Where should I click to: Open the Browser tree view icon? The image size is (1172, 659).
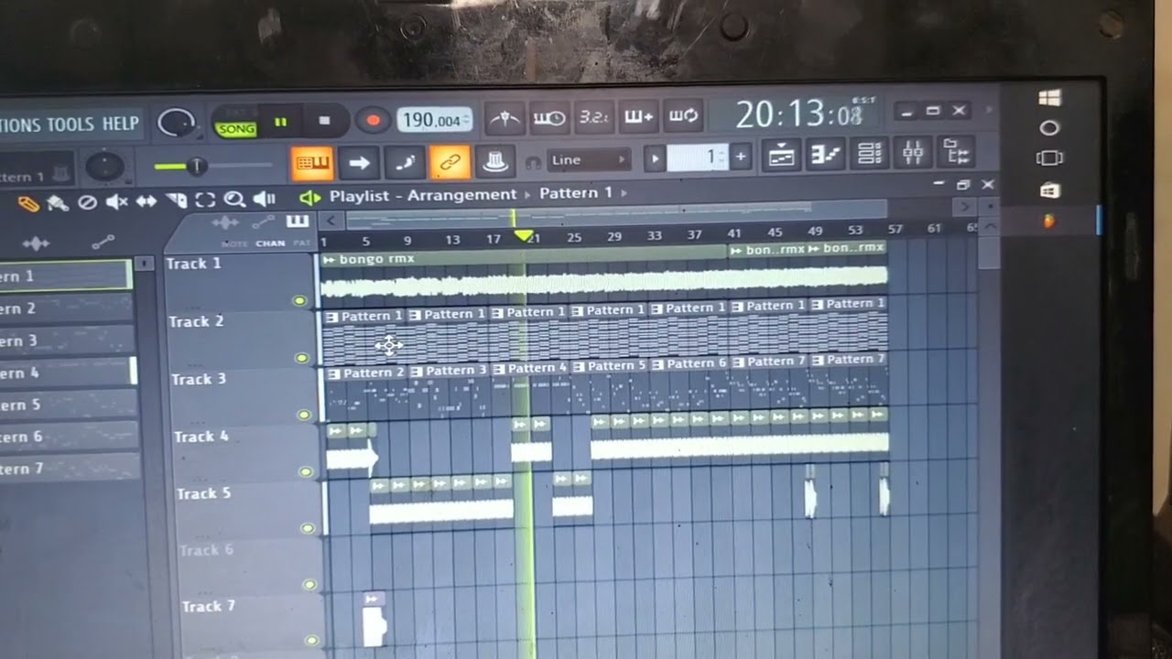957,152
